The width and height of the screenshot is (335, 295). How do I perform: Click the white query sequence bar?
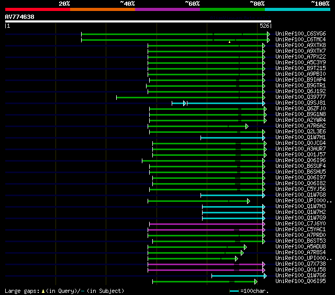pos(138,21)
